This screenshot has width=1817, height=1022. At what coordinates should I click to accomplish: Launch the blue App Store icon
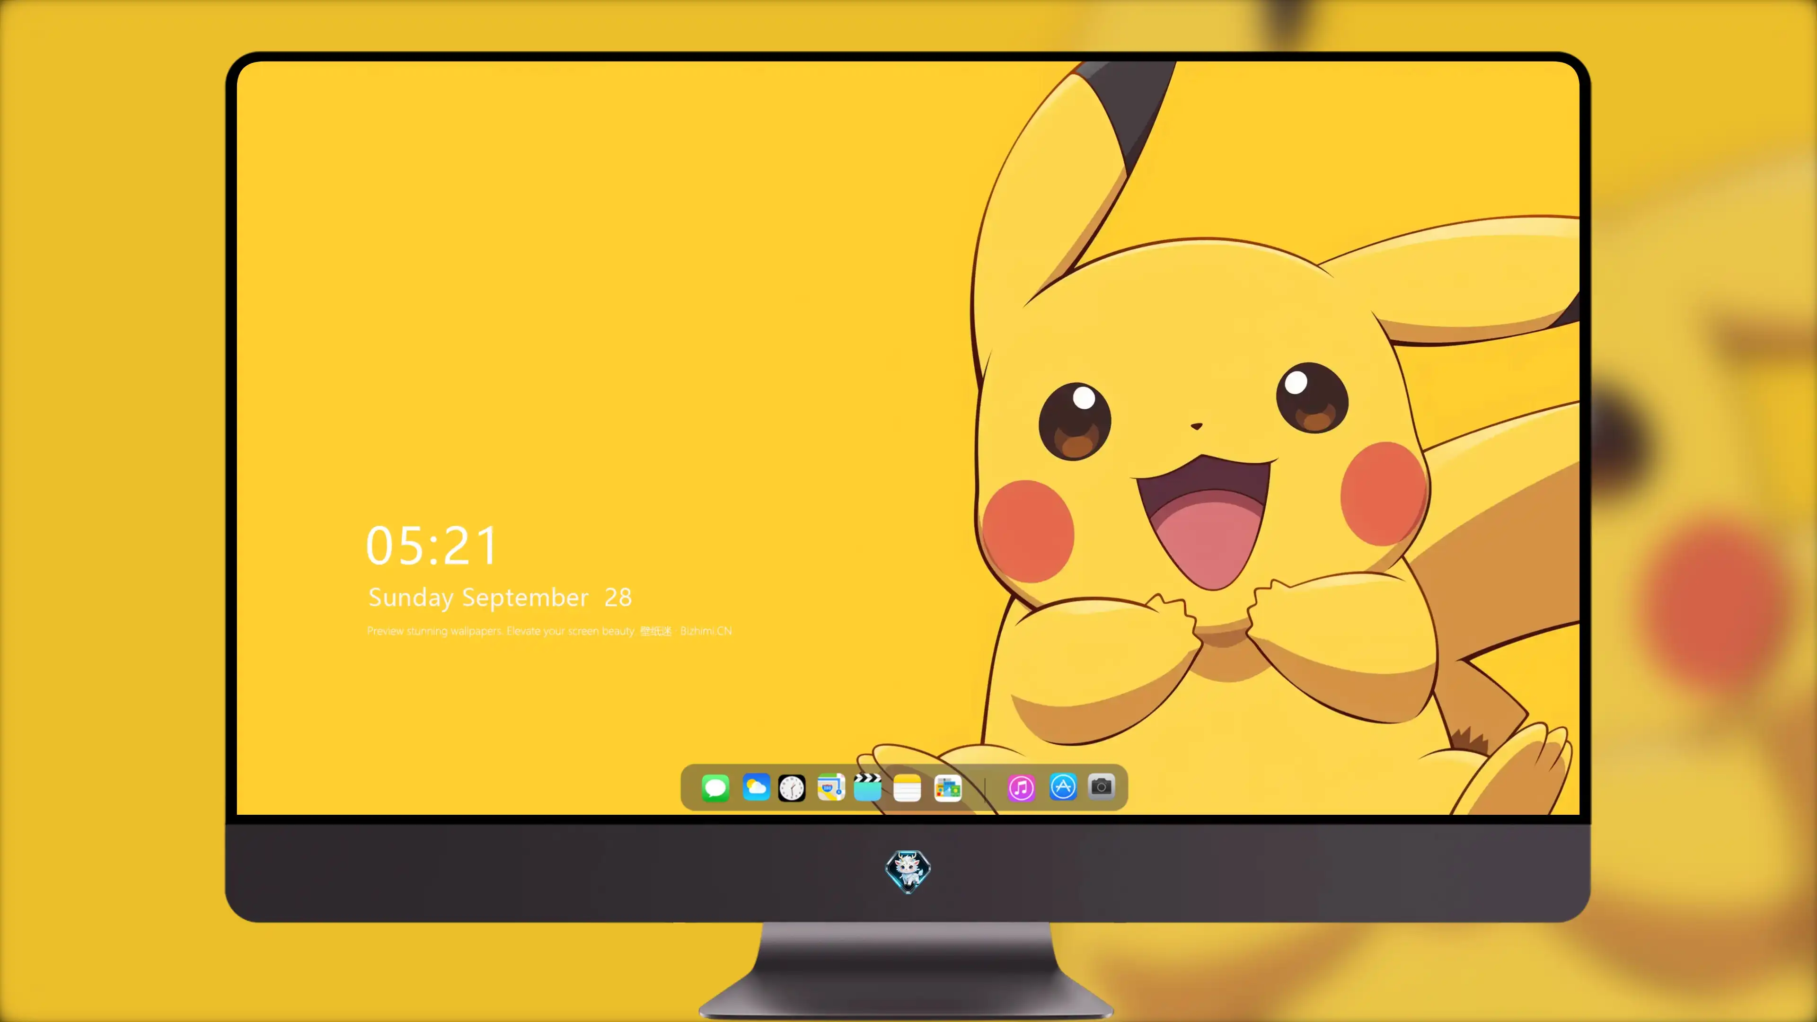point(1063,787)
